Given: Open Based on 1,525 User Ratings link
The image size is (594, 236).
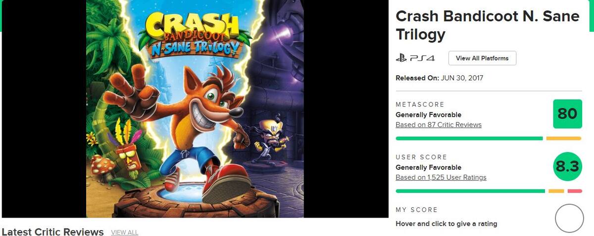Looking at the screenshot, I should point(441,177).
